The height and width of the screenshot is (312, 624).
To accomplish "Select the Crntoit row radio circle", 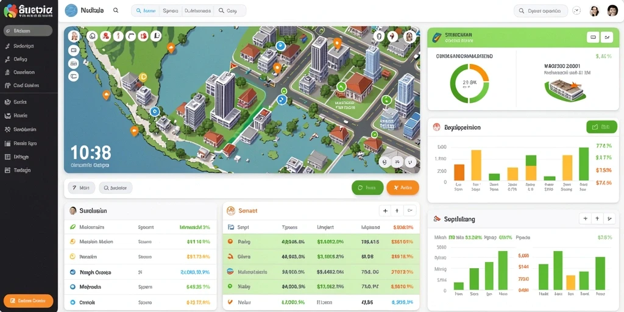I will coord(73,302).
